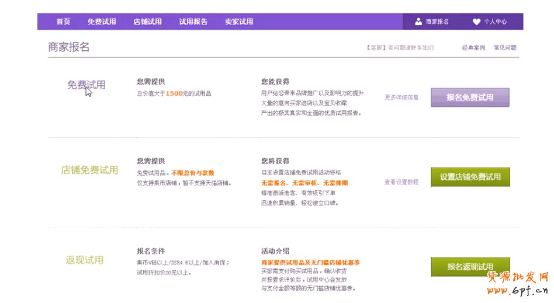Open the 试用报告 navigation item
This screenshot has width=554, height=303.
tap(193, 22)
